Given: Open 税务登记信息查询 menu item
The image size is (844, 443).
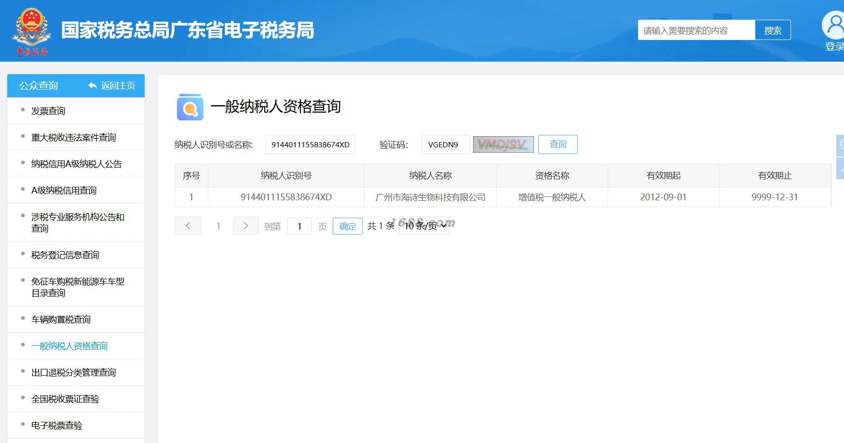Looking at the screenshot, I should click(x=65, y=255).
